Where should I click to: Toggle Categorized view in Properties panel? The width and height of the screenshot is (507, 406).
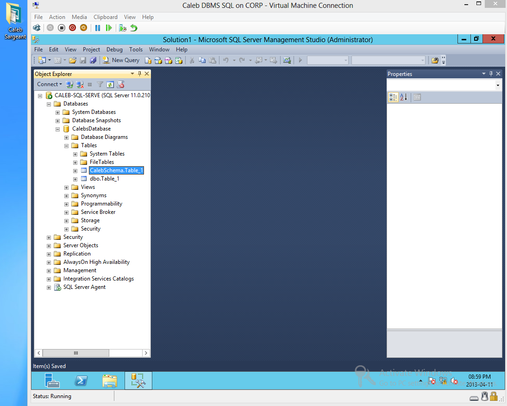point(393,97)
